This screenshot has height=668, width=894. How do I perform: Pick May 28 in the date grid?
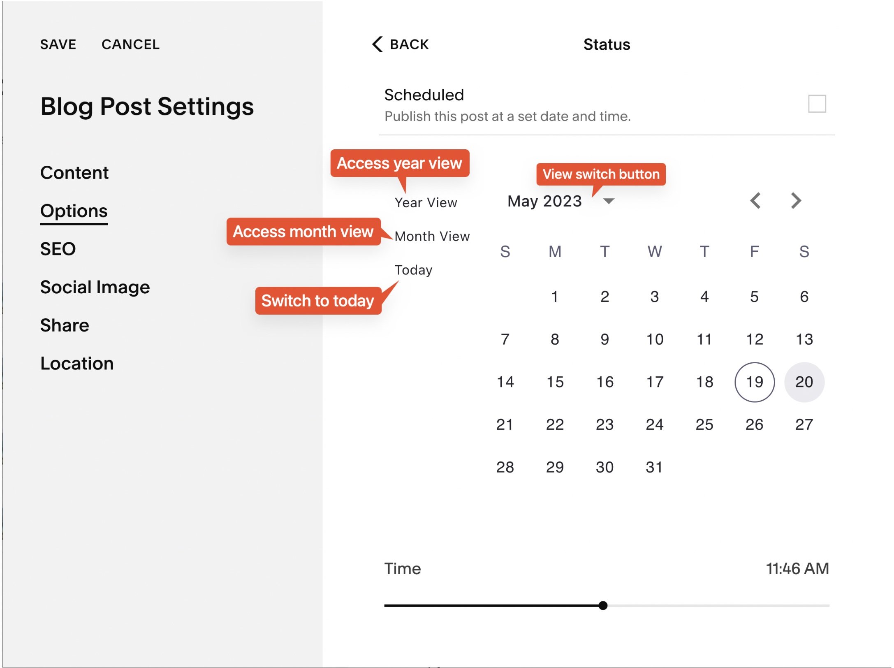point(505,467)
